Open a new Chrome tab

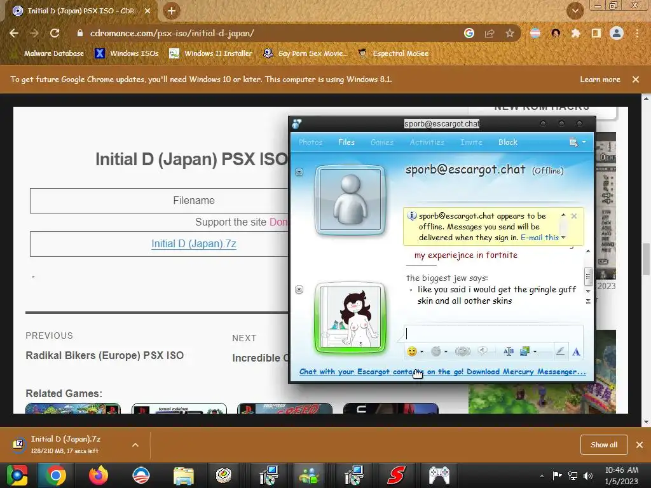click(172, 11)
